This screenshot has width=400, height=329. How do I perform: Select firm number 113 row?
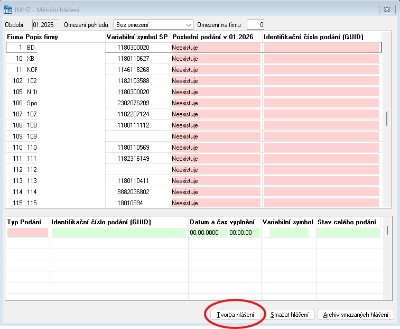(194, 181)
